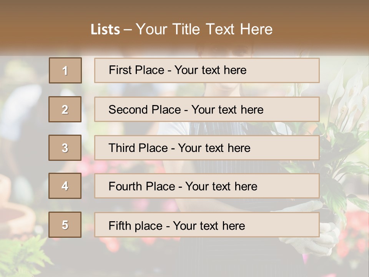The image size is (369, 277).
Task: Select the number 4 square
Action: 65,186
